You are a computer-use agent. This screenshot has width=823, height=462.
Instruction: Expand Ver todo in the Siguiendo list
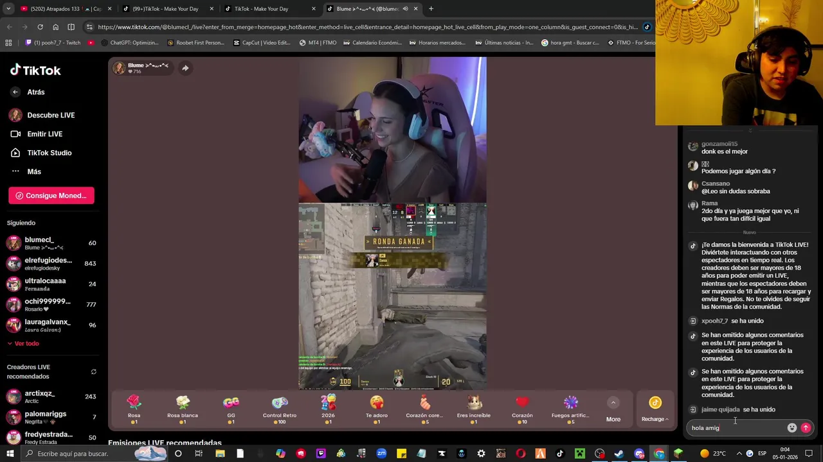[x=23, y=344]
